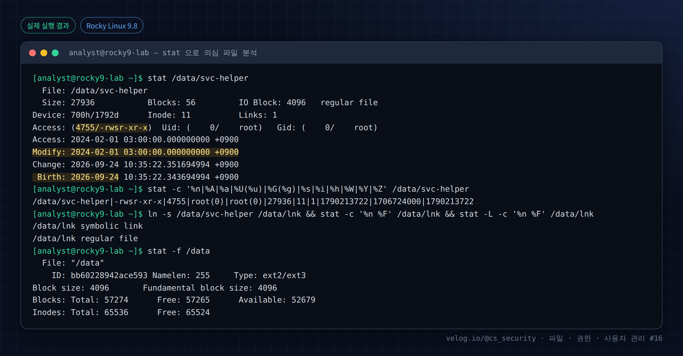Click the footer text '사용자 관리 #16'
This screenshot has width=683, height=356.
(633, 338)
